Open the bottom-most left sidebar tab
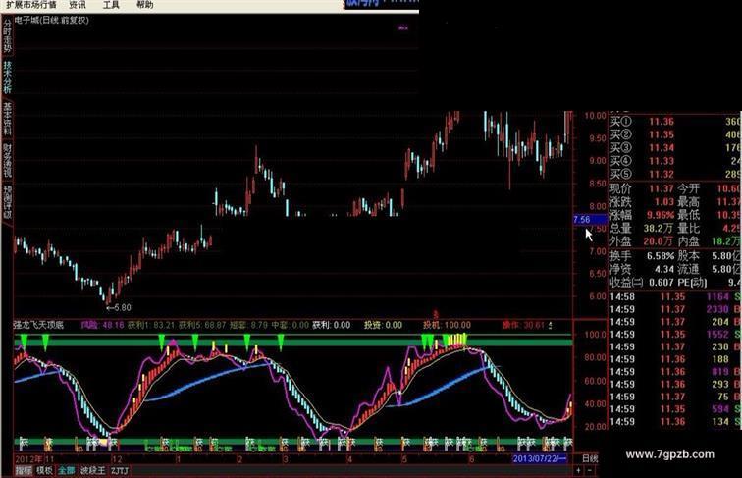742x478 pixels. coord(7,201)
